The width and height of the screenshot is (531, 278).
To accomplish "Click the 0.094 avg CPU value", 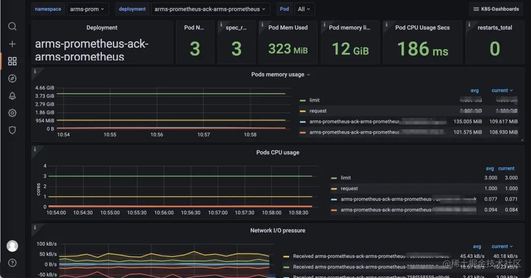I will 491,210.
